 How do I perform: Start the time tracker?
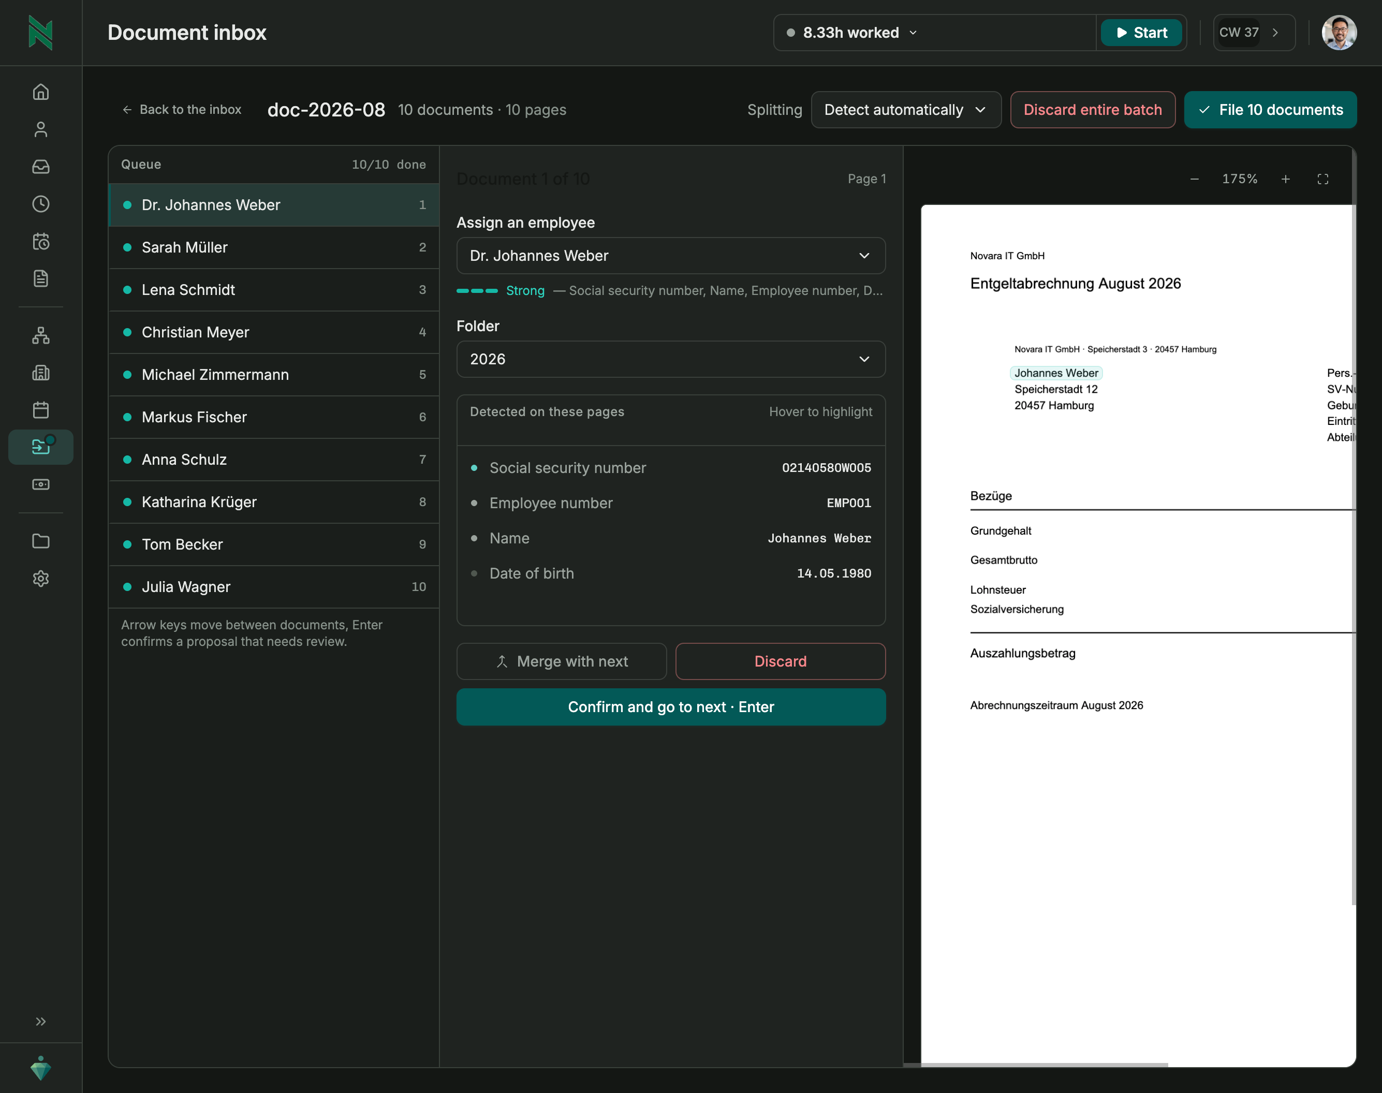tap(1142, 33)
